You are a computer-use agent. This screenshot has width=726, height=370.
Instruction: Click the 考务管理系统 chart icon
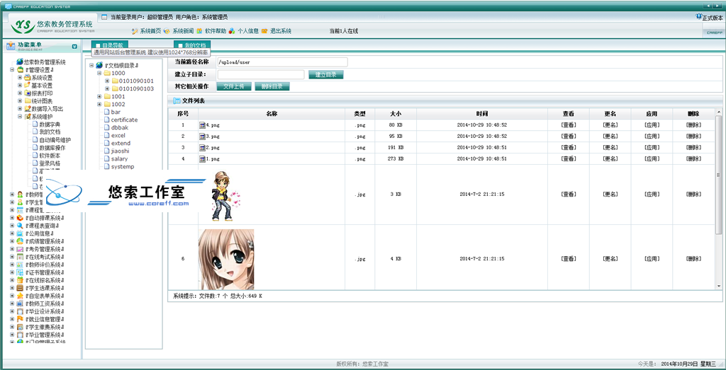(20, 249)
